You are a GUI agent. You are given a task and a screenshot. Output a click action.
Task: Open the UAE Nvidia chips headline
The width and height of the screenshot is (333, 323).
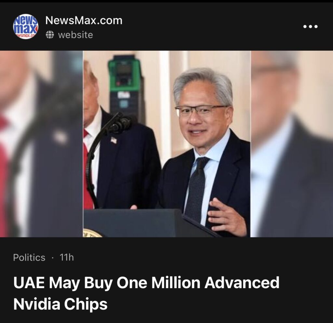[x=146, y=293]
